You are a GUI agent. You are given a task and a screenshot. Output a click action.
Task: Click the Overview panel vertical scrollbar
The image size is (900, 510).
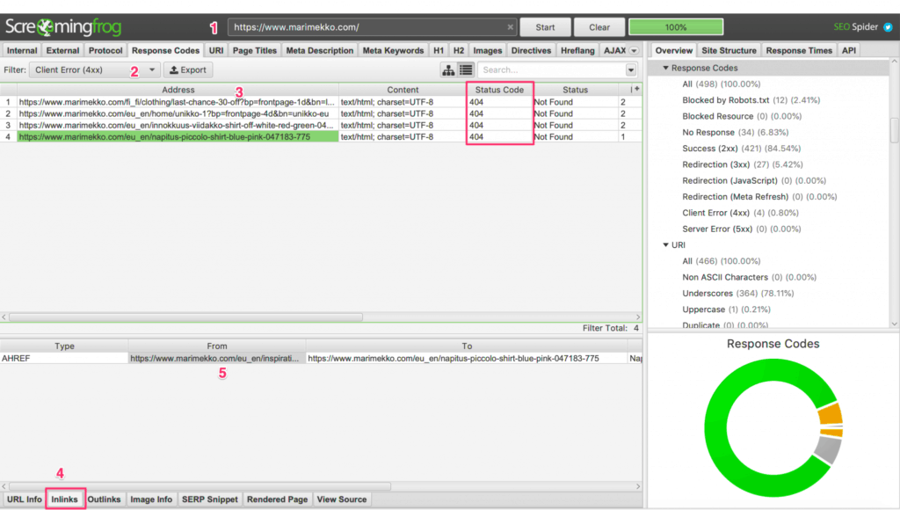click(894, 131)
